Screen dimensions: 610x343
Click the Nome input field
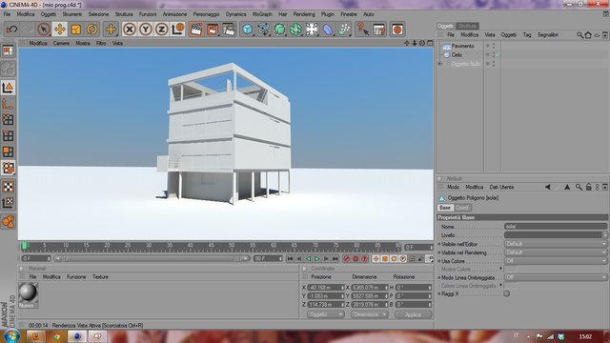(556, 227)
